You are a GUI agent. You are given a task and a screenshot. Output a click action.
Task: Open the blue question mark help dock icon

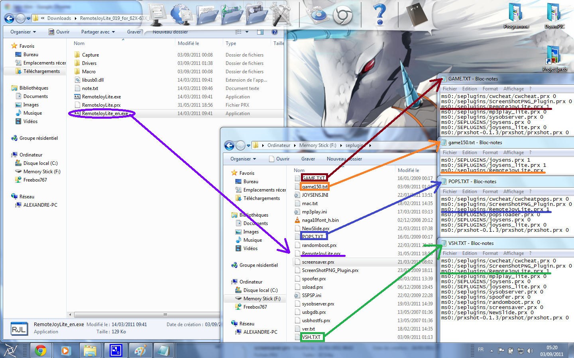pos(380,15)
